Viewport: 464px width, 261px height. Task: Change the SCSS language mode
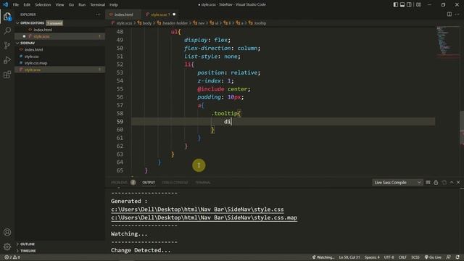415,257
